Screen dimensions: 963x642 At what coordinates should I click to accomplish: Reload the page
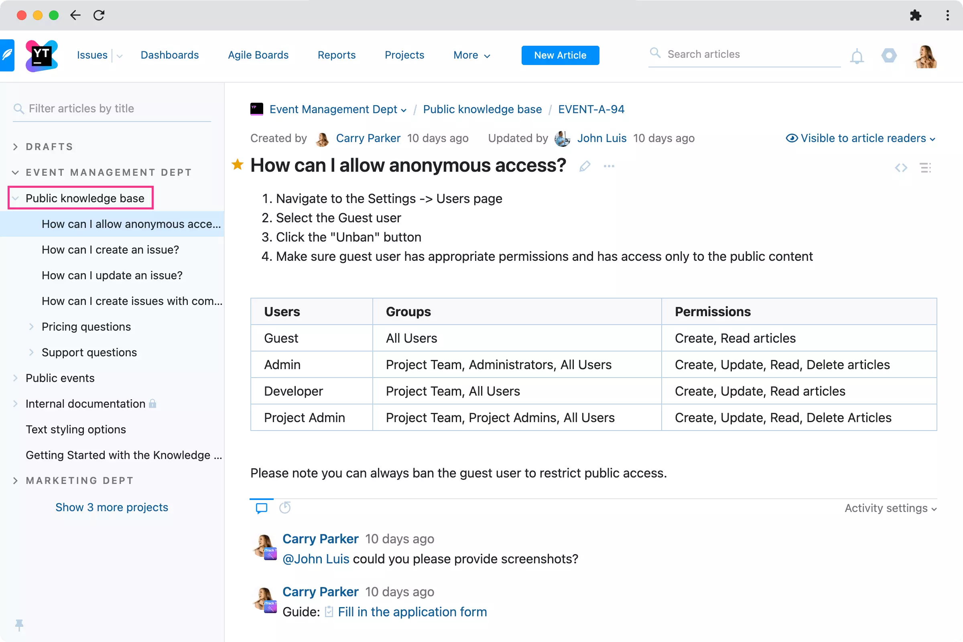tap(99, 16)
